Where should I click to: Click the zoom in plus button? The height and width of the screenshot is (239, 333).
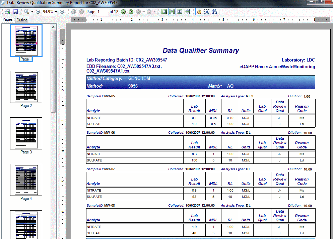[x=62, y=12]
